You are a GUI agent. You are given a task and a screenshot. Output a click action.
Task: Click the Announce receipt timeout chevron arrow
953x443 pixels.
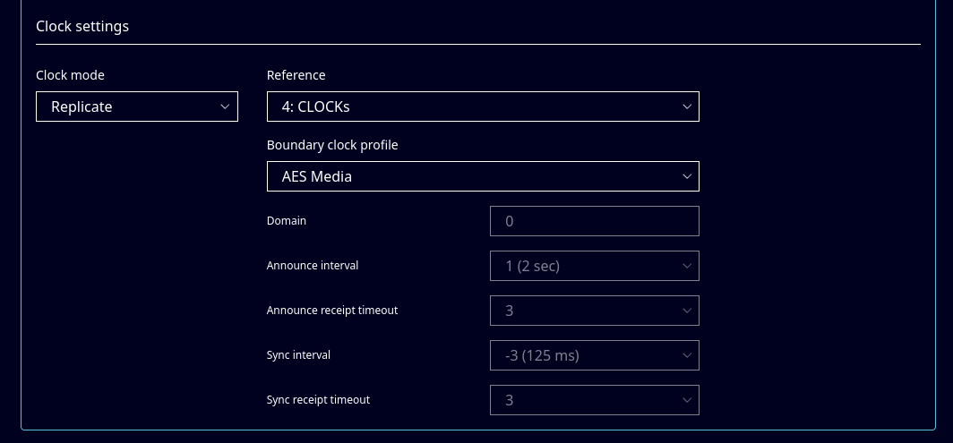(x=687, y=311)
